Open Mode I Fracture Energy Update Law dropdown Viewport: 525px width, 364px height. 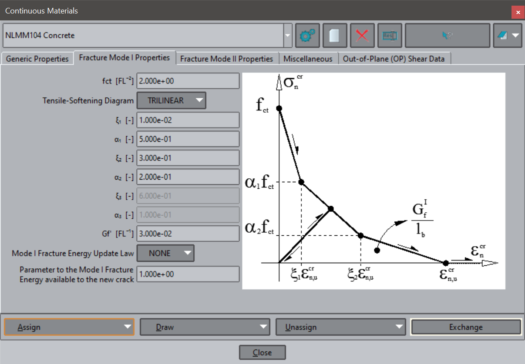(165, 253)
